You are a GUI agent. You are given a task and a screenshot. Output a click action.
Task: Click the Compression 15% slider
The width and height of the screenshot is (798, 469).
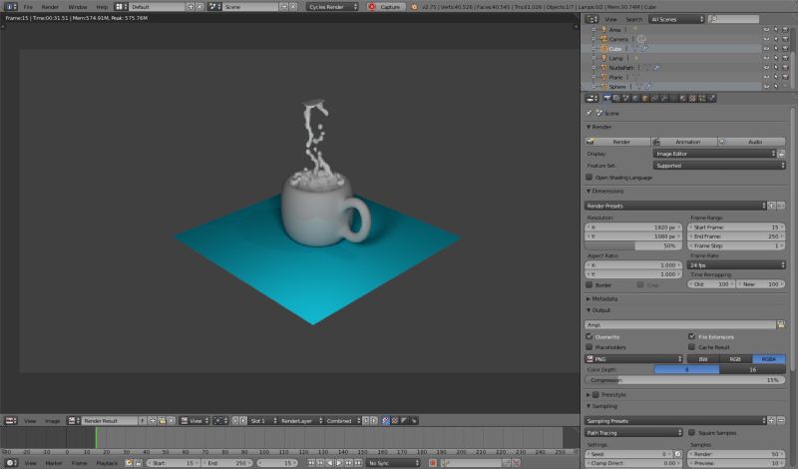pyautogui.click(x=685, y=380)
